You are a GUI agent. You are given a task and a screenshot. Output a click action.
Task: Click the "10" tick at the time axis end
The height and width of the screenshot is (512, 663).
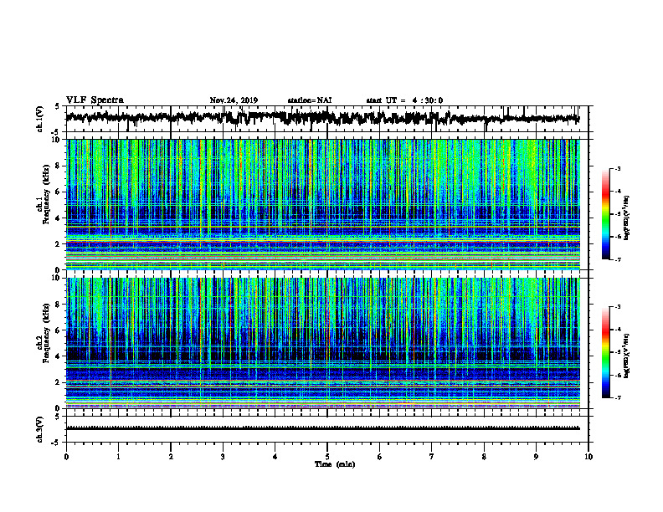point(588,457)
